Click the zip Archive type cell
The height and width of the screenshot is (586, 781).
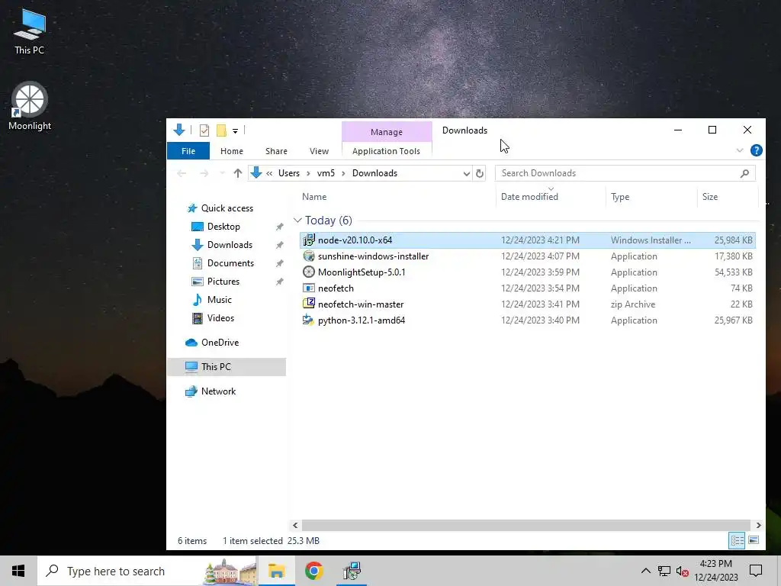click(633, 304)
